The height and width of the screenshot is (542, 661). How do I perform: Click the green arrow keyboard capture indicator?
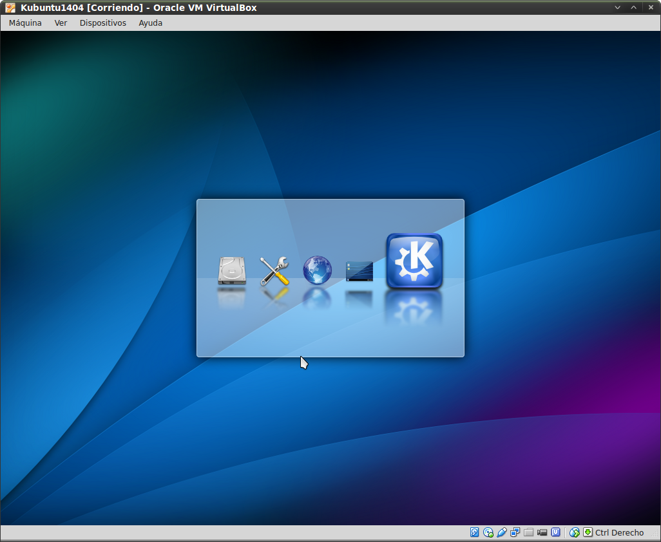click(x=588, y=532)
